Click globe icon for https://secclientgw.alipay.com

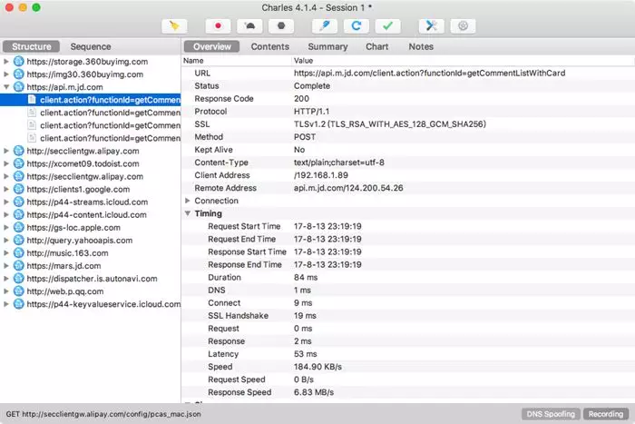click(19, 176)
